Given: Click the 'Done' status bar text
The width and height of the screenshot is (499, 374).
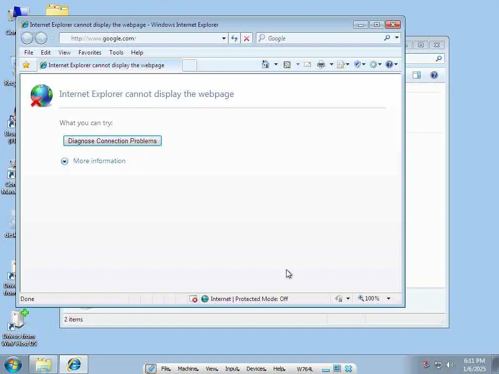Looking at the screenshot, I should pyautogui.click(x=27, y=299).
